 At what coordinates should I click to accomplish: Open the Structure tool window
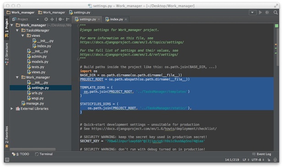tap(7, 54)
